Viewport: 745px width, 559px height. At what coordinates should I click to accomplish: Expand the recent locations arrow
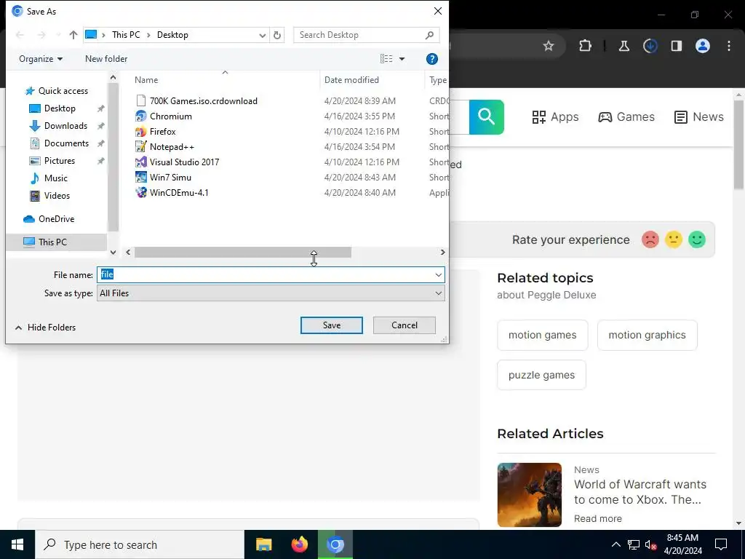pos(58,35)
